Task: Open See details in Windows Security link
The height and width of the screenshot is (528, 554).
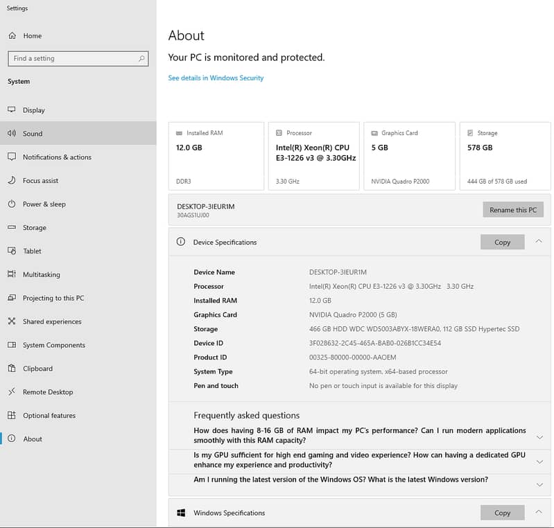Action: click(216, 78)
